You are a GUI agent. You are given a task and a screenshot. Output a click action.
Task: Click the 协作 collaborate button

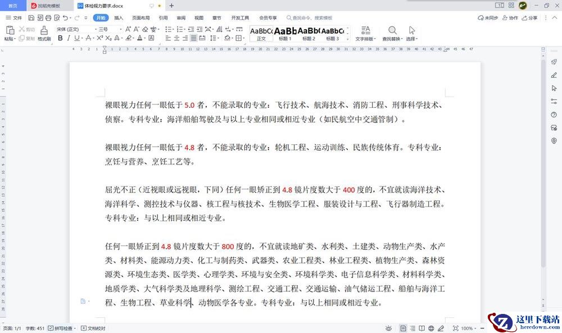point(510,17)
